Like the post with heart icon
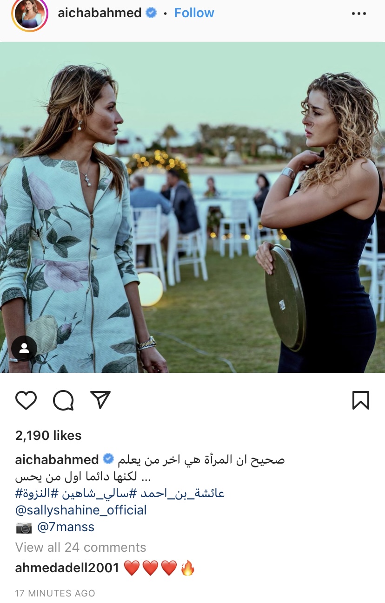This screenshot has height=603, width=385. pos(26,400)
